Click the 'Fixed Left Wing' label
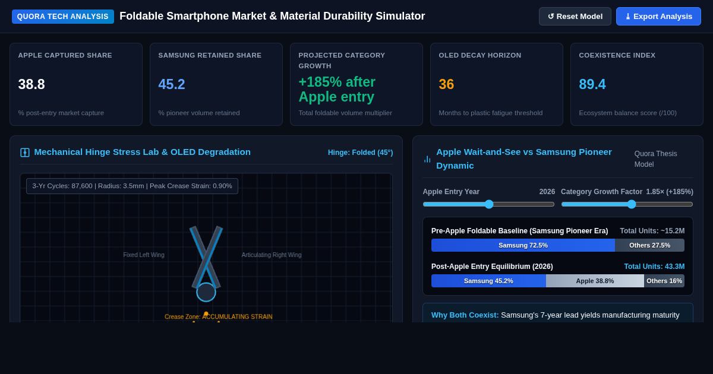The width and height of the screenshot is (713, 374). pos(144,255)
